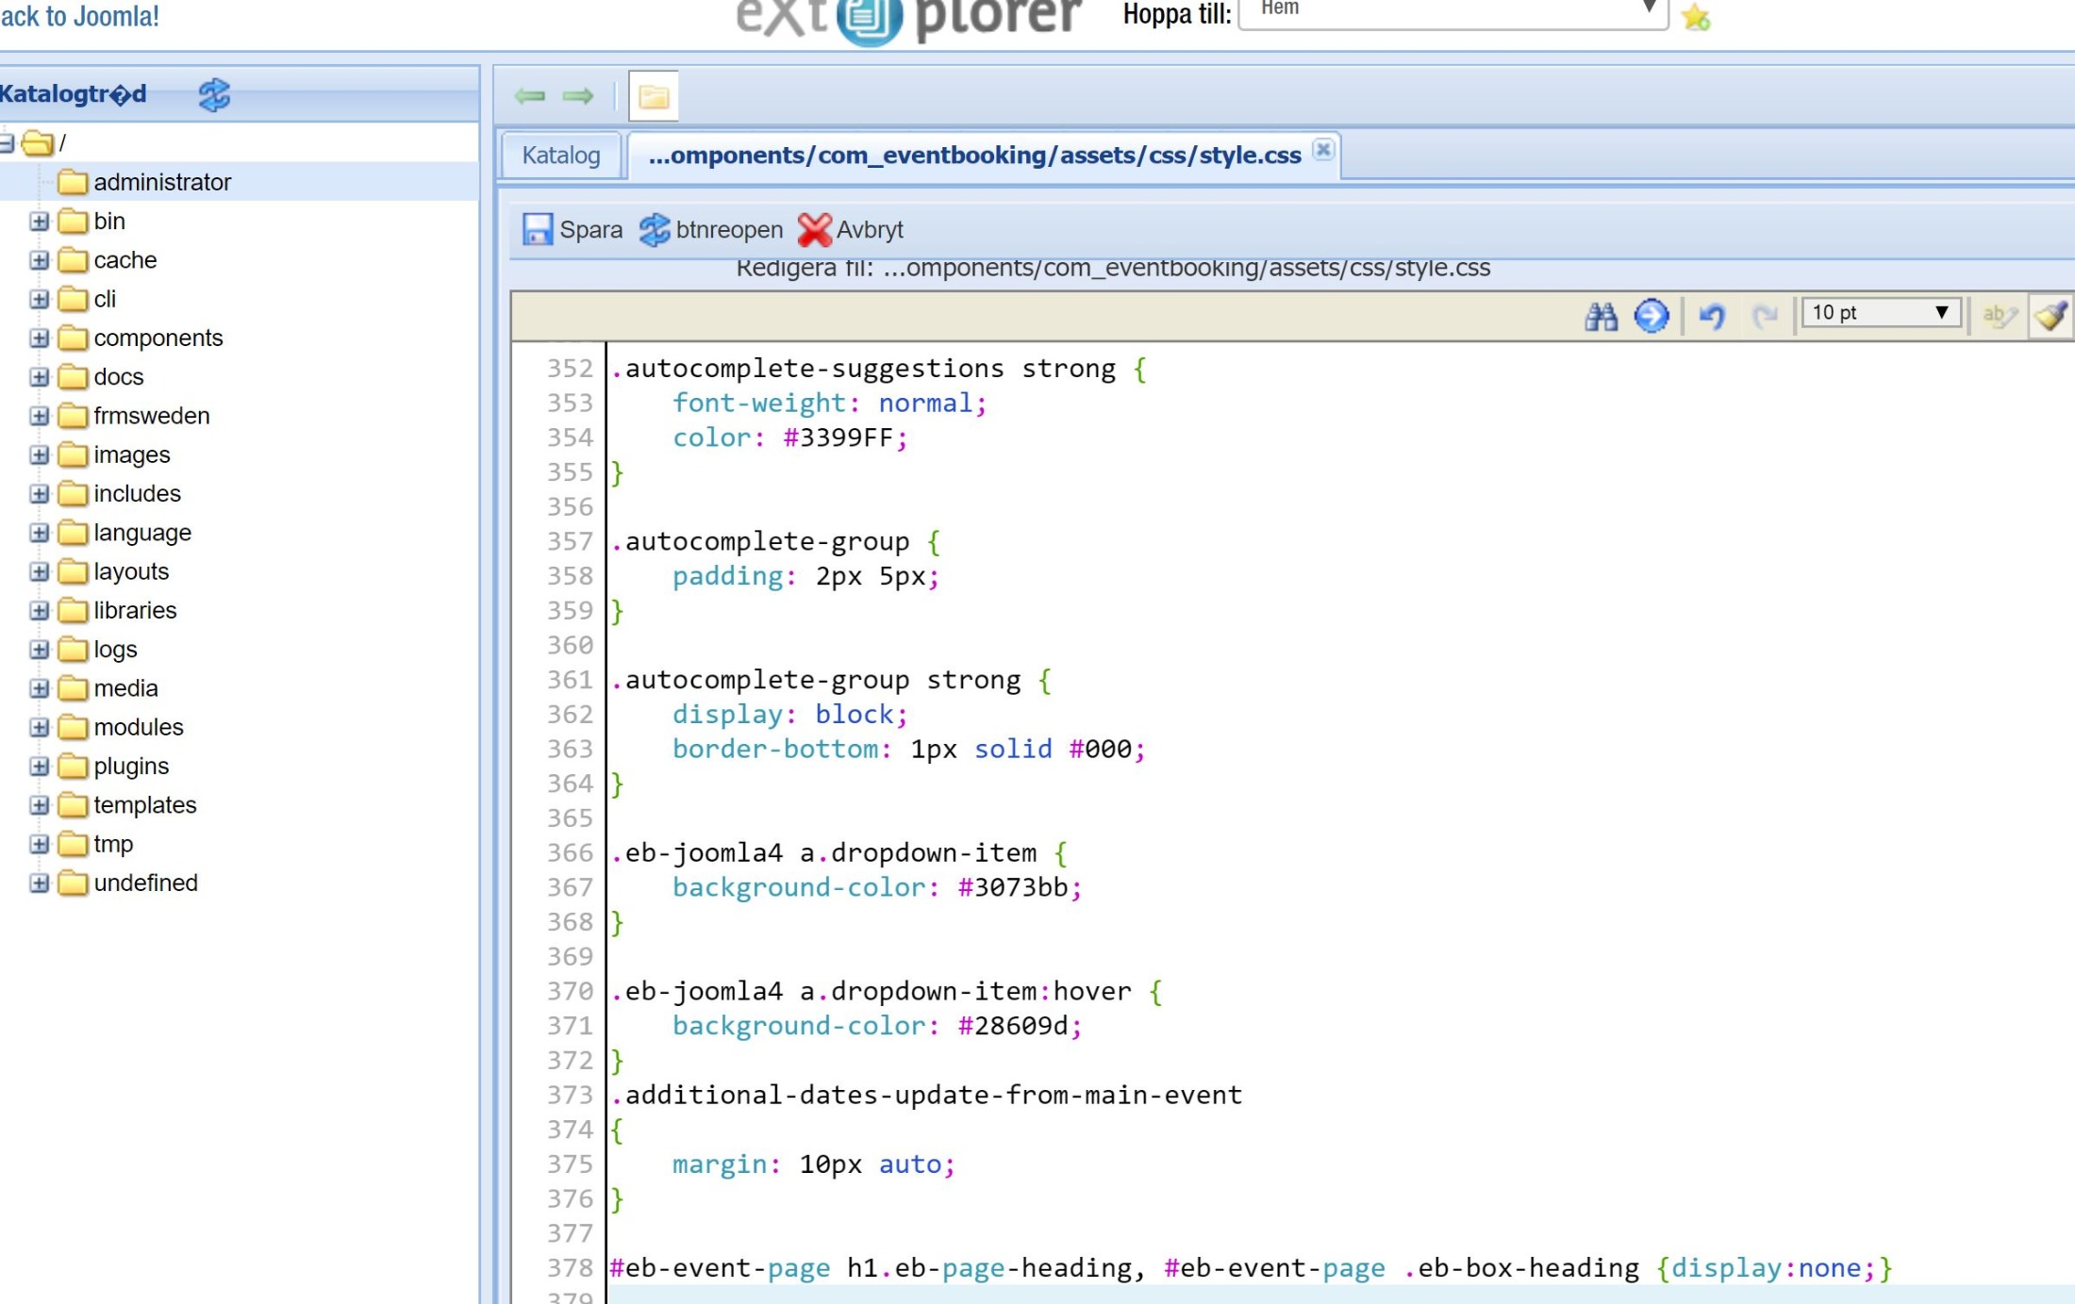Expand the bin folder

click(39, 222)
